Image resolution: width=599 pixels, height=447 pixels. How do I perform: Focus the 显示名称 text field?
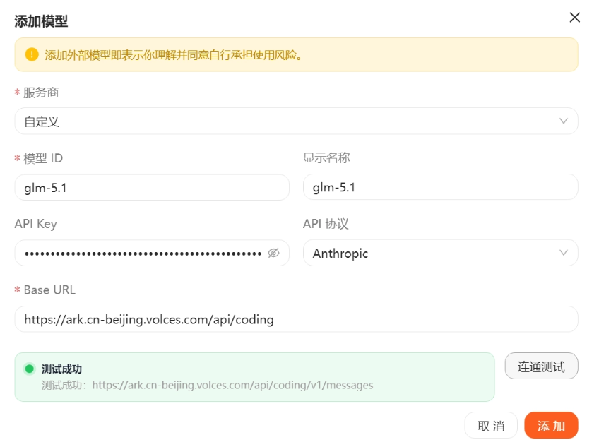click(440, 188)
